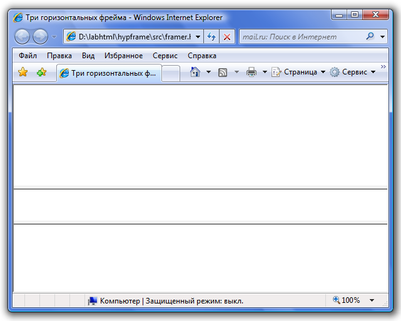Open the Файл menu
401x321 pixels.
click(x=28, y=56)
